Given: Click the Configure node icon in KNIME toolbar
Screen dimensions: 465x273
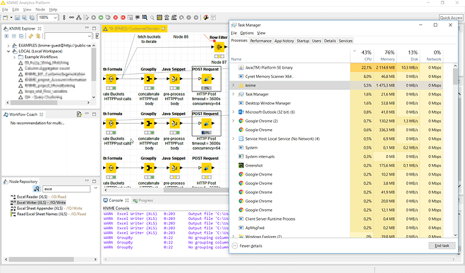Looking at the screenshot, I should 86,17.
